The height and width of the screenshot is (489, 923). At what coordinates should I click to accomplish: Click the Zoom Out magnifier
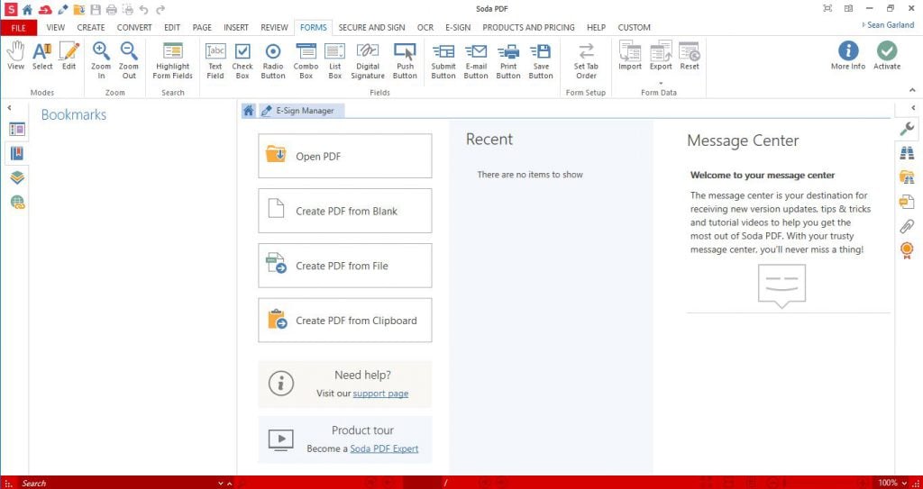point(129,60)
